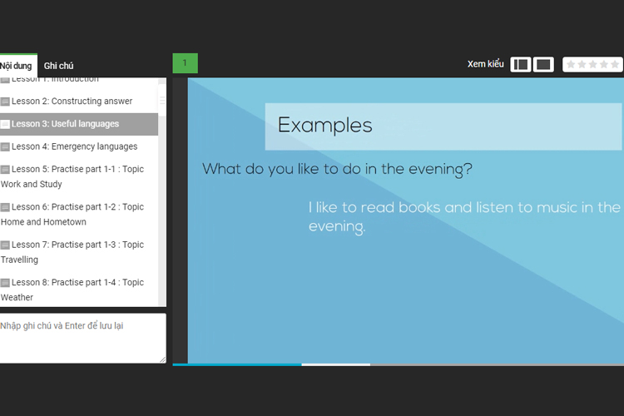Click the slide icon beside Lesson 4
Image resolution: width=624 pixels, height=416 pixels.
pyautogui.click(x=5, y=146)
